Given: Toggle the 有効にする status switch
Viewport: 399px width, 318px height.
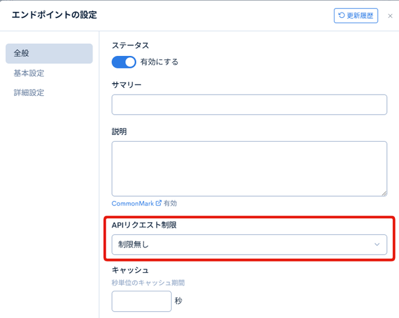Looking at the screenshot, I should coord(124,62).
